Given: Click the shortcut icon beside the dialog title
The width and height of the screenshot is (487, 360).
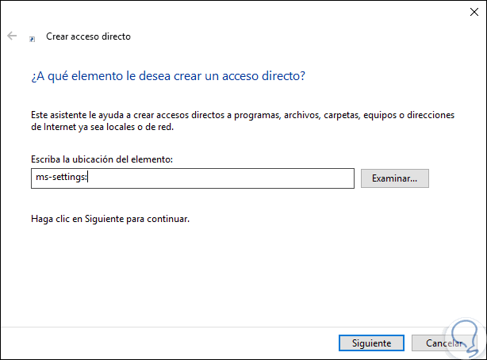Looking at the screenshot, I should coord(33,37).
